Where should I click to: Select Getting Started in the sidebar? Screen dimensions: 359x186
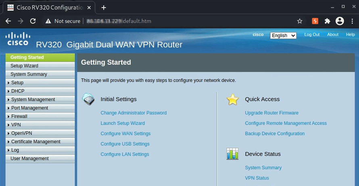point(40,57)
